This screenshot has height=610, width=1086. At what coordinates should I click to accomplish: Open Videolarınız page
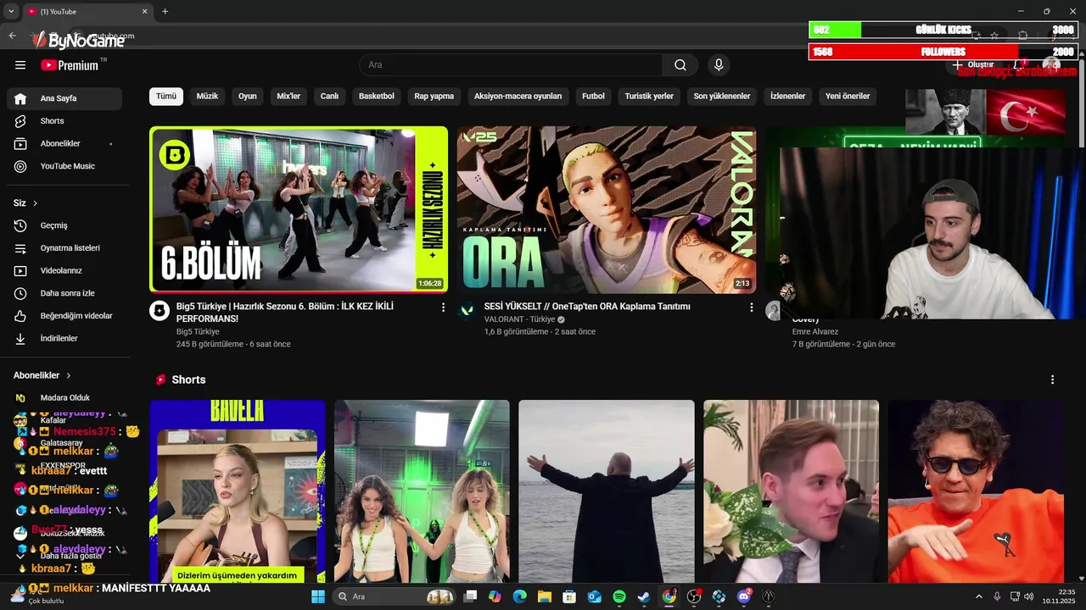point(64,270)
